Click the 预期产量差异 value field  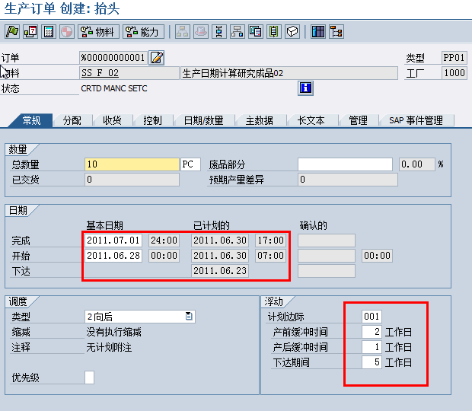pos(348,180)
